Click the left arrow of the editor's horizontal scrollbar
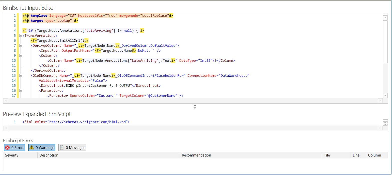 click(x=6, y=100)
